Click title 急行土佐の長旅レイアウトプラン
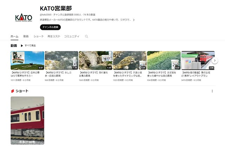The height and width of the screenshot is (146, 225). click(196, 74)
